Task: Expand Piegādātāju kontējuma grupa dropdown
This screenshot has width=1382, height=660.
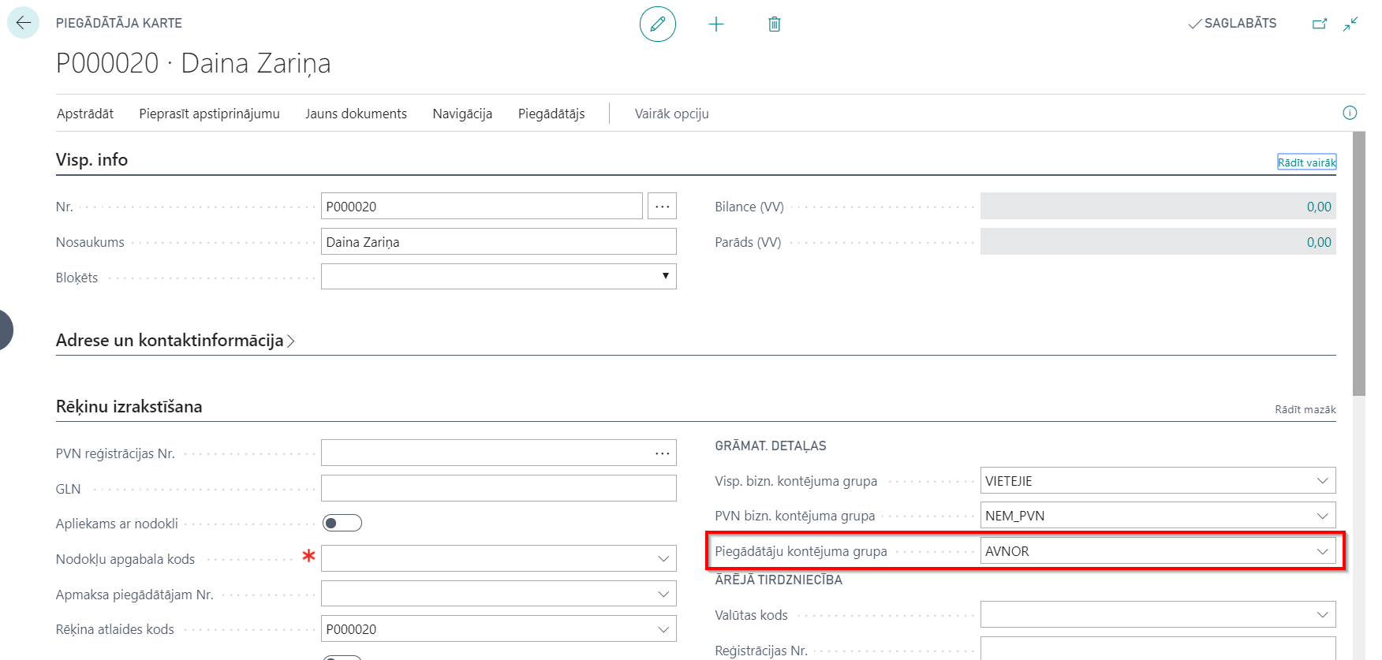Action: (1323, 551)
